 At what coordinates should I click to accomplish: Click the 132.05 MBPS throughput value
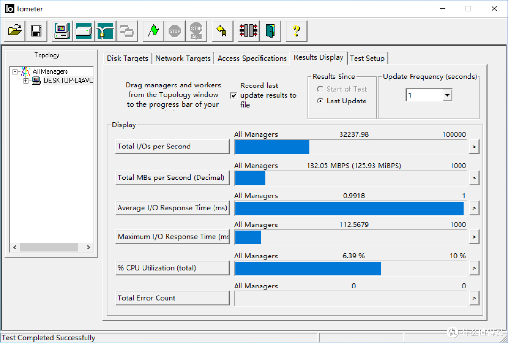tap(354, 166)
